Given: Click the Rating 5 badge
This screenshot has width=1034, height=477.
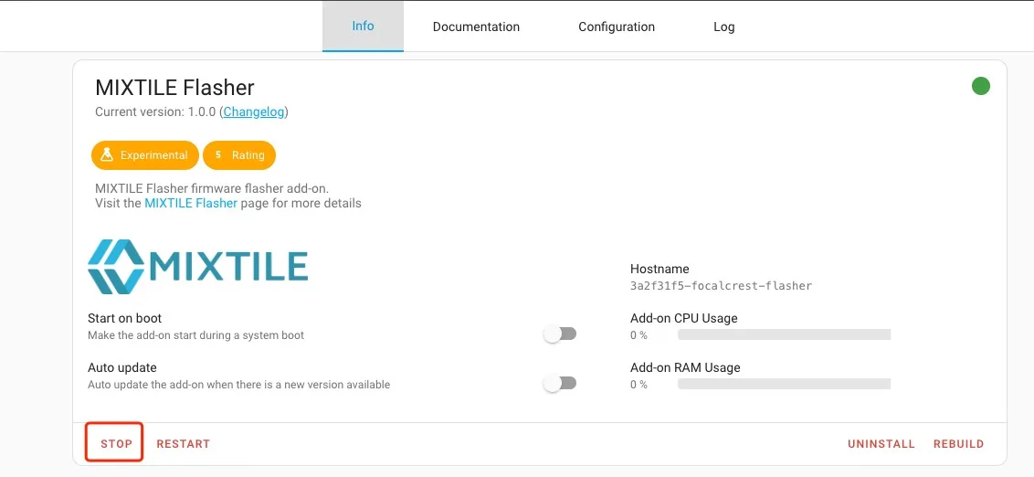Looking at the screenshot, I should coord(239,155).
